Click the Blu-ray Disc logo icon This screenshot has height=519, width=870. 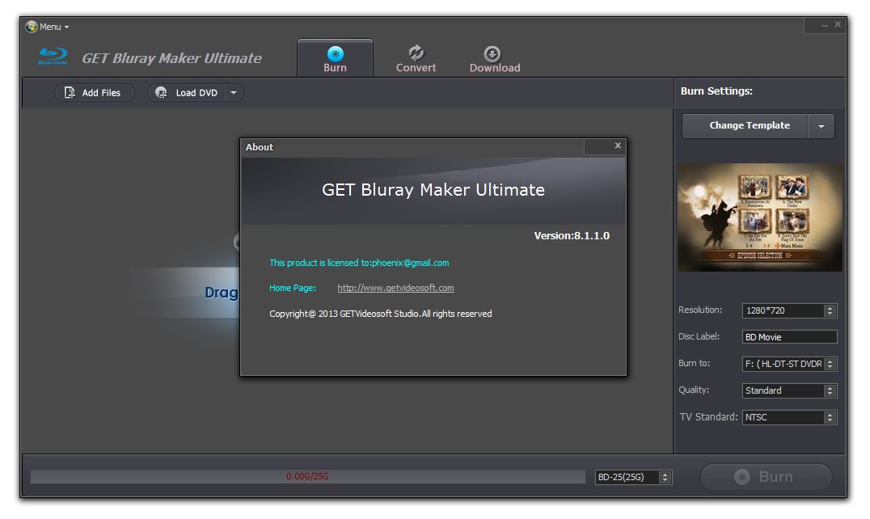click(53, 57)
